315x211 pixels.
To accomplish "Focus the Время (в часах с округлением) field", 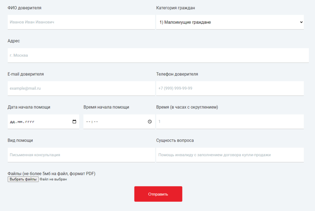I will (x=230, y=122).
